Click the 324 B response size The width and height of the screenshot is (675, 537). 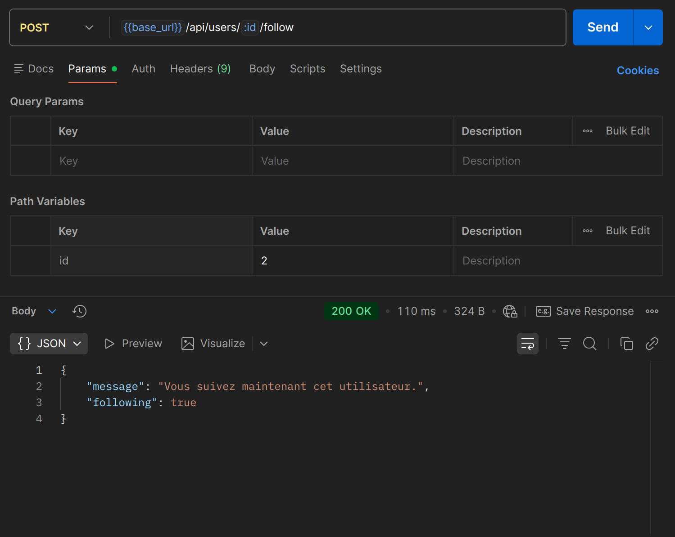469,311
